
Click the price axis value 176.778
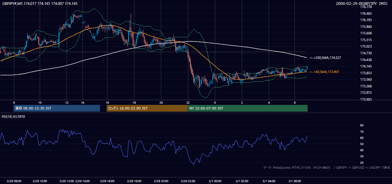click(366, 7)
